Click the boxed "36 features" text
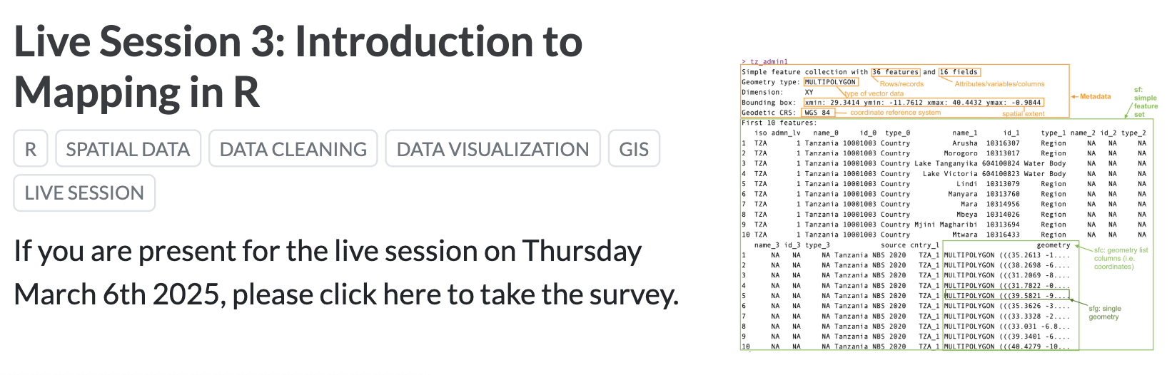Viewport: 1172px width, 375px height. coord(895,72)
